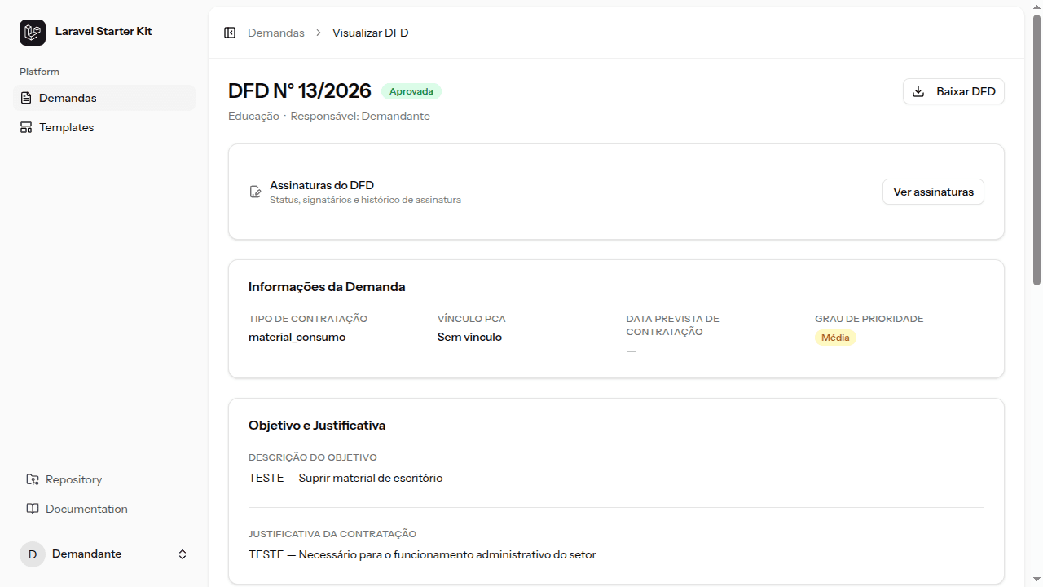The height and width of the screenshot is (587, 1043).
Task: Open Demandas in the sidebar
Action: click(104, 98)
